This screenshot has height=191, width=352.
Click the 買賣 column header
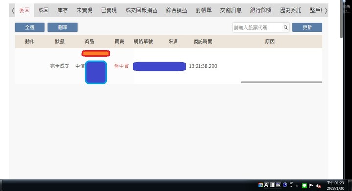click(x=119, y=41)
